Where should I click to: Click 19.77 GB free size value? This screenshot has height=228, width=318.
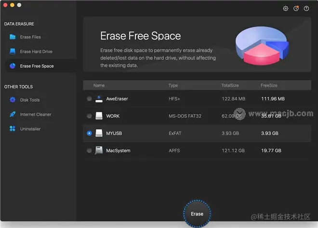tap(271, 150)
